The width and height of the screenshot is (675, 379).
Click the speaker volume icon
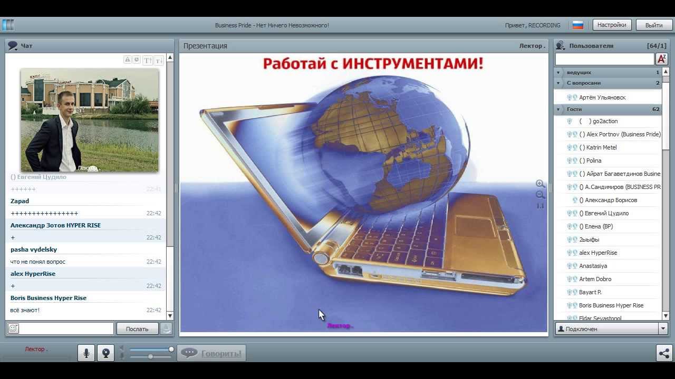[x=122, y=349]
